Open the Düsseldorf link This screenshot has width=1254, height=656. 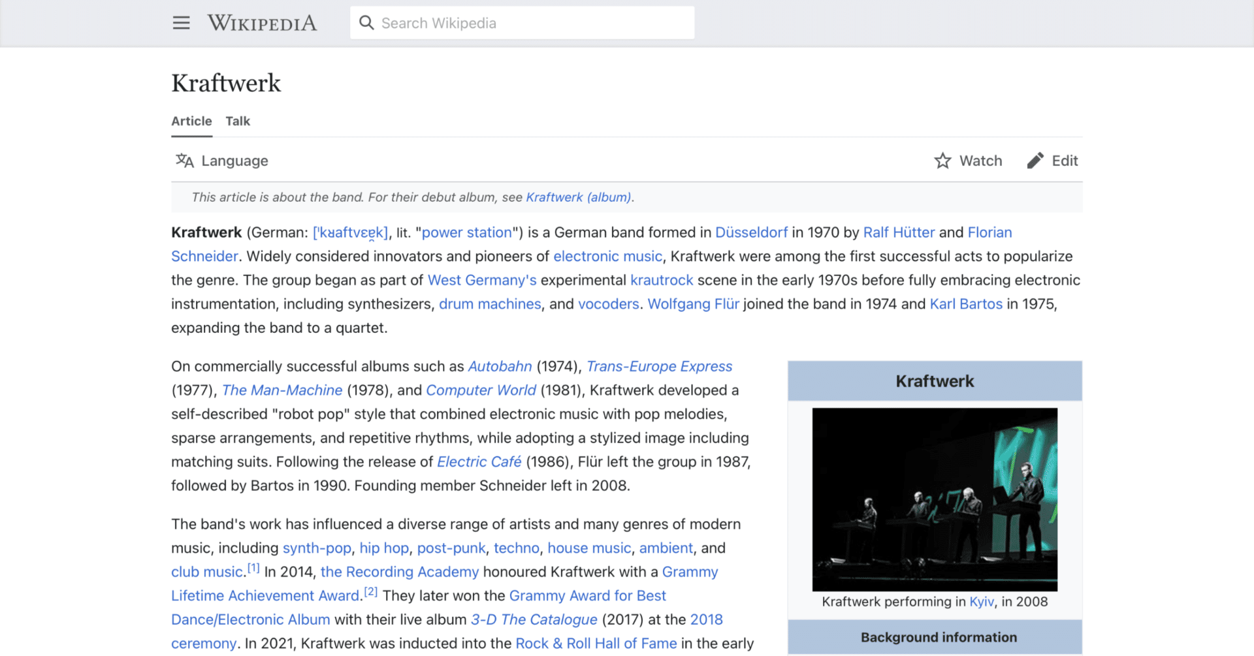(752, 232)
